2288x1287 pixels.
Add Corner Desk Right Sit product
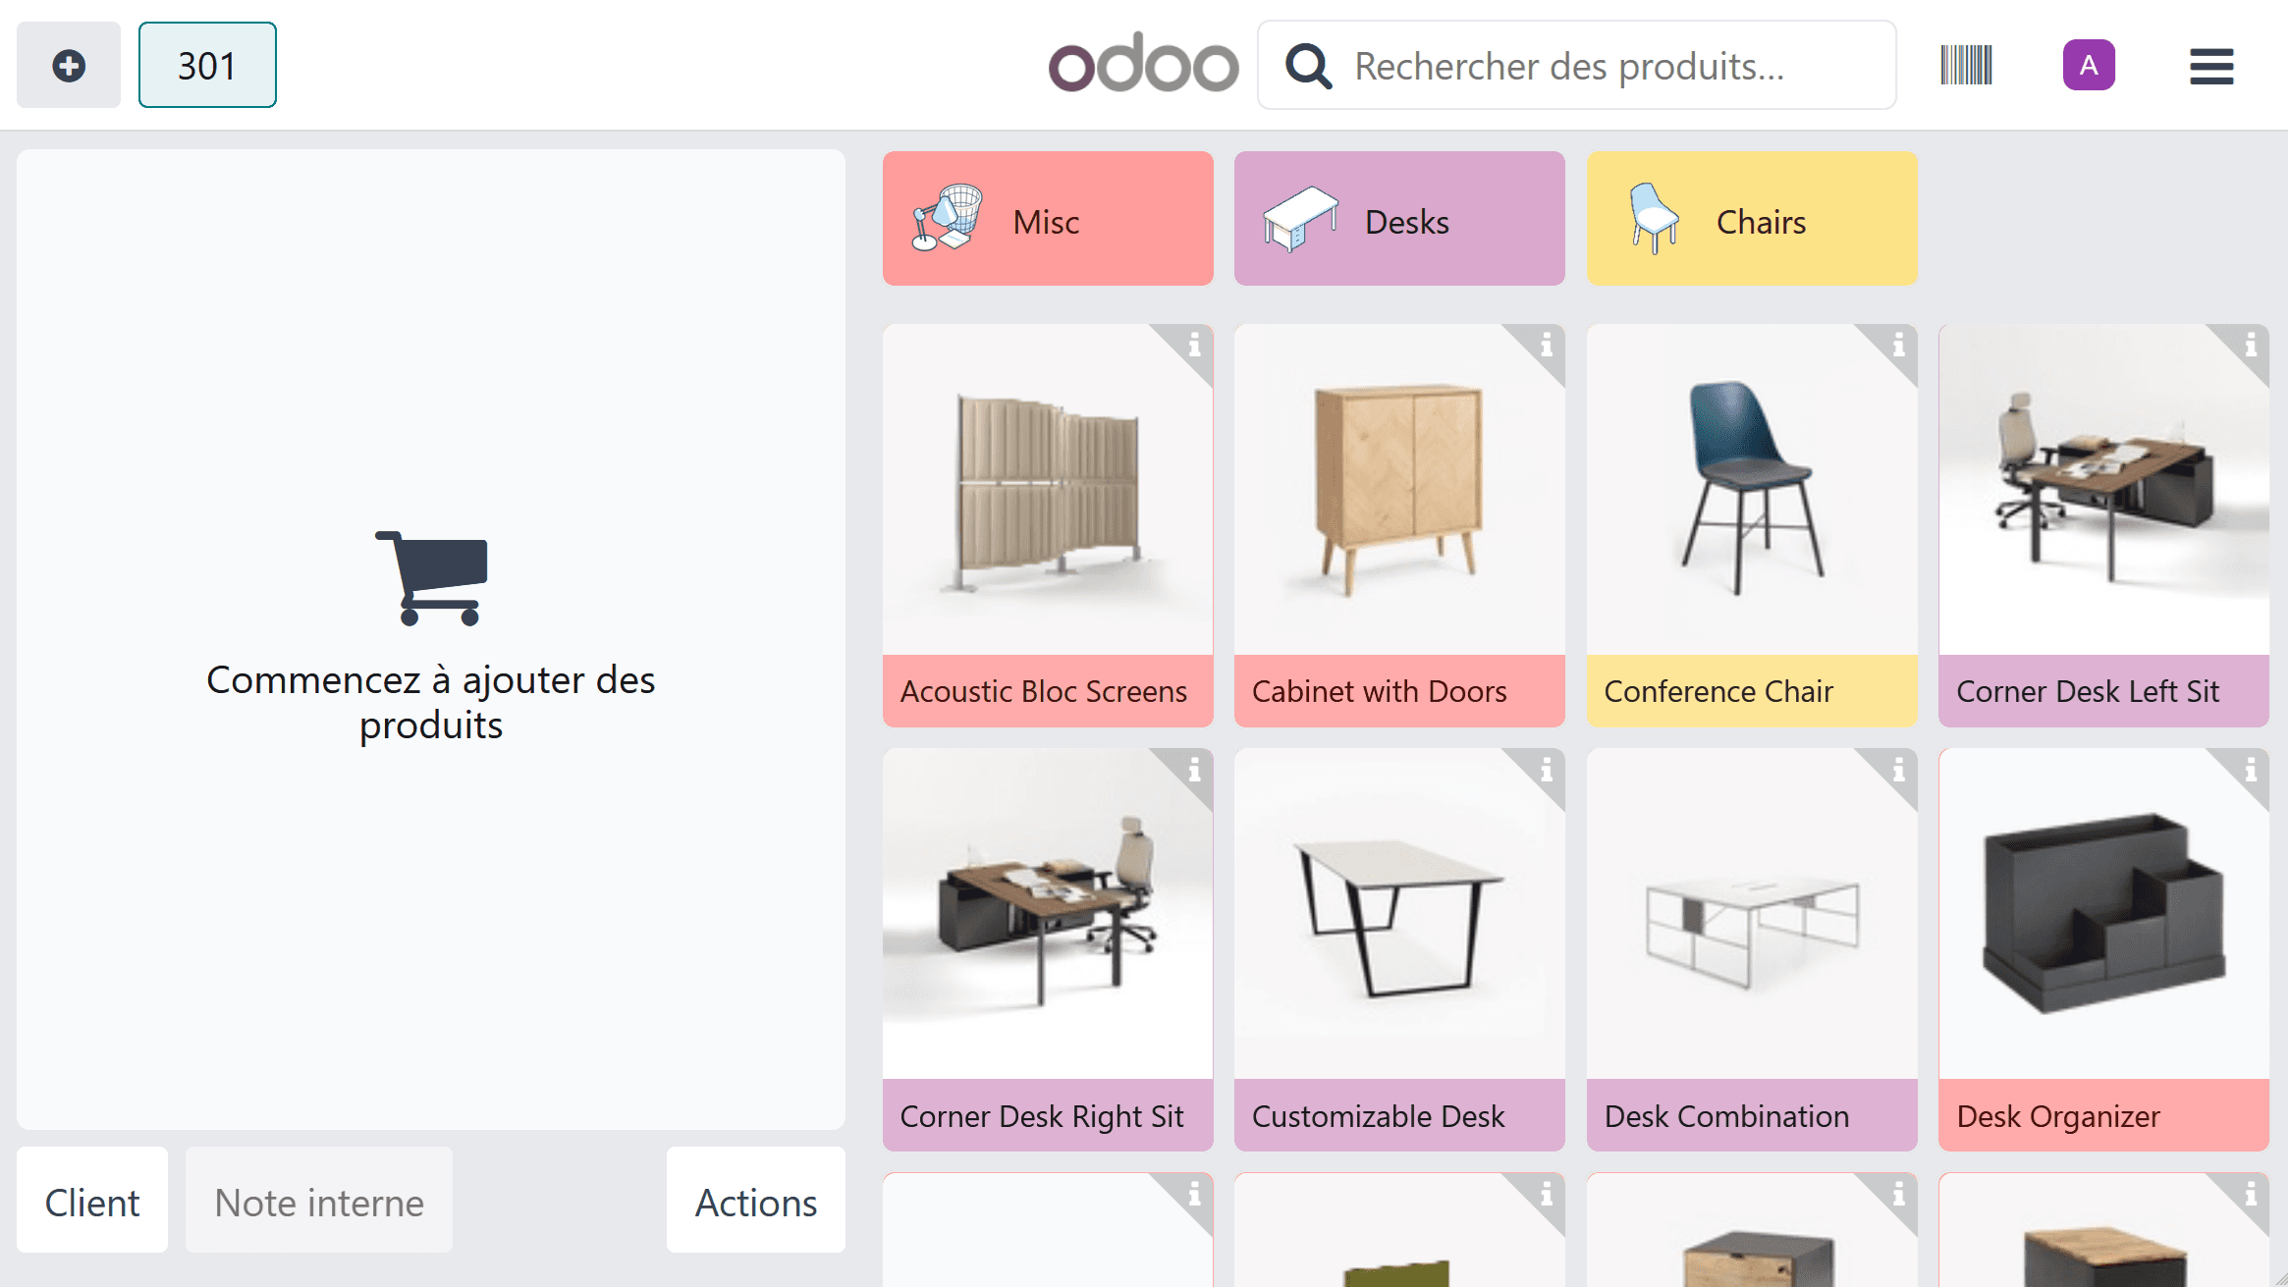point(1048,950)
